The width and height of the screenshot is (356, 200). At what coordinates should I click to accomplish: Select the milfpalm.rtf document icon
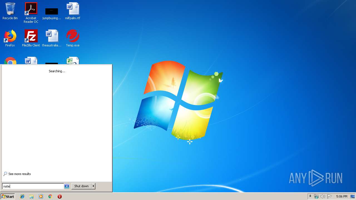73,11
